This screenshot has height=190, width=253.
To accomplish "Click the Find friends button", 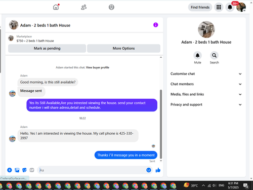I will tap(200, 7).
